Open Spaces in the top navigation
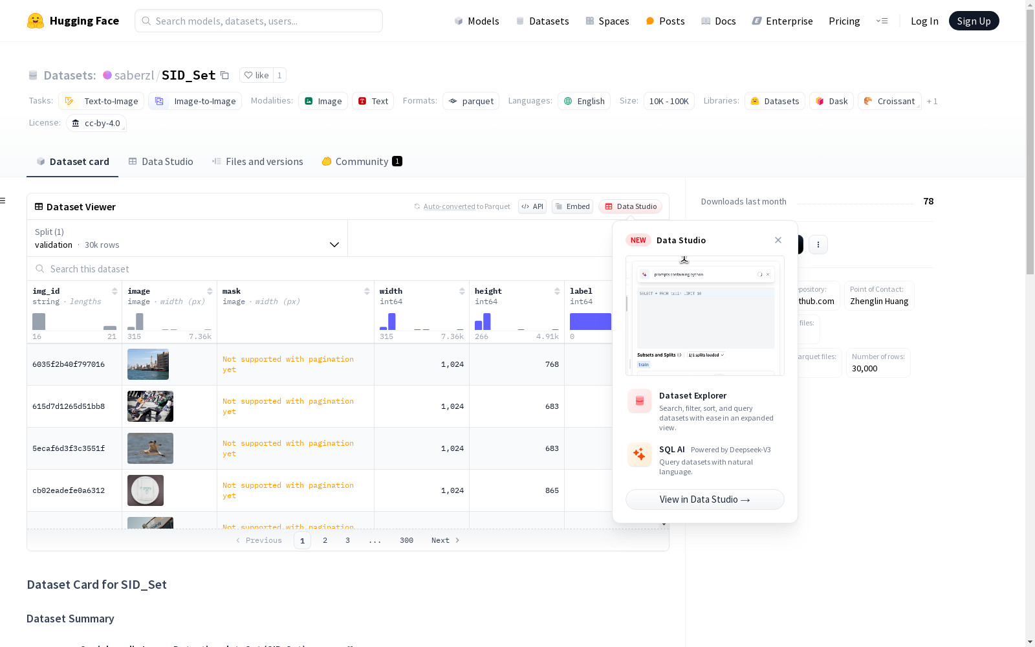1035x647 pixels. 607,21
